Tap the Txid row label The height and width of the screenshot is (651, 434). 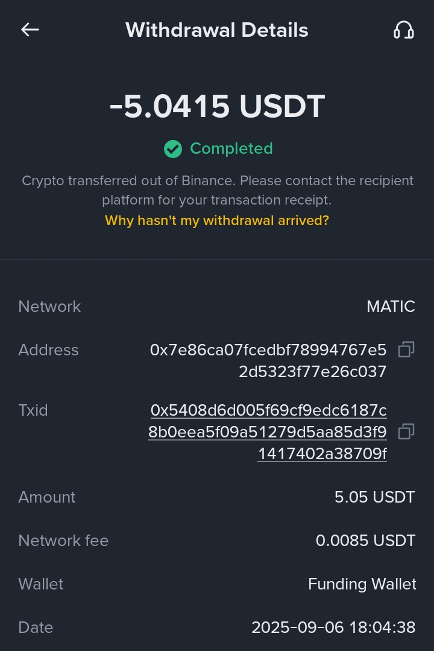(33, 410)
